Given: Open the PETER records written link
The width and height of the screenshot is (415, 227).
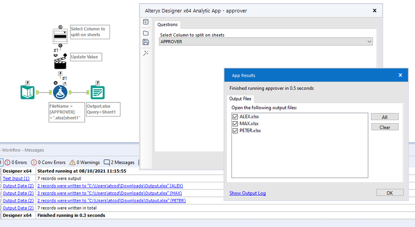Looking at the screenshot, I should pyautogui.click(x=111, y=201).
